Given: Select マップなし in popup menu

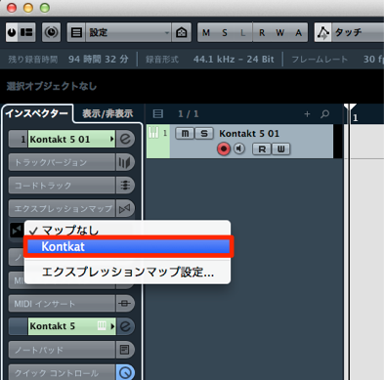Looking at the screenshot, I should (x=127, y=230).
